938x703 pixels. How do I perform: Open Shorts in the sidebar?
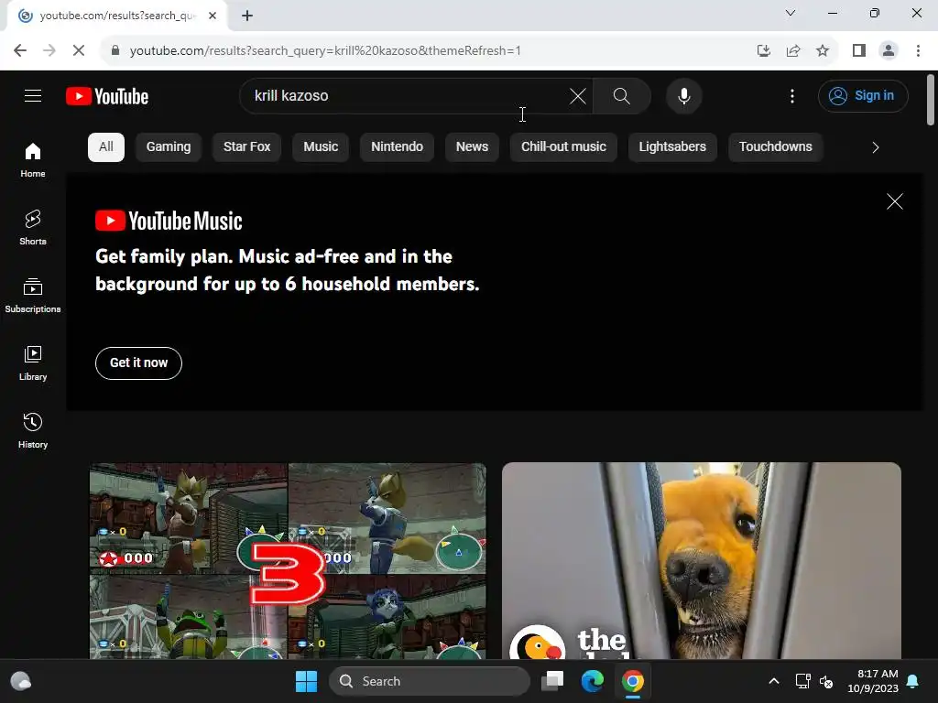tap(33, 228)
